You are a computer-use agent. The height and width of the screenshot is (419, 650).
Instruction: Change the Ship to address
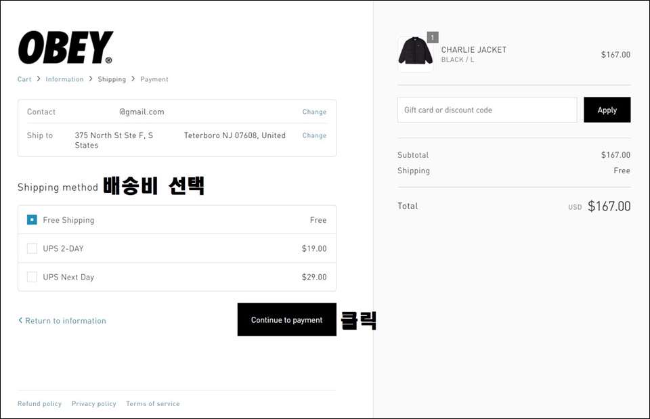(314, 135)
